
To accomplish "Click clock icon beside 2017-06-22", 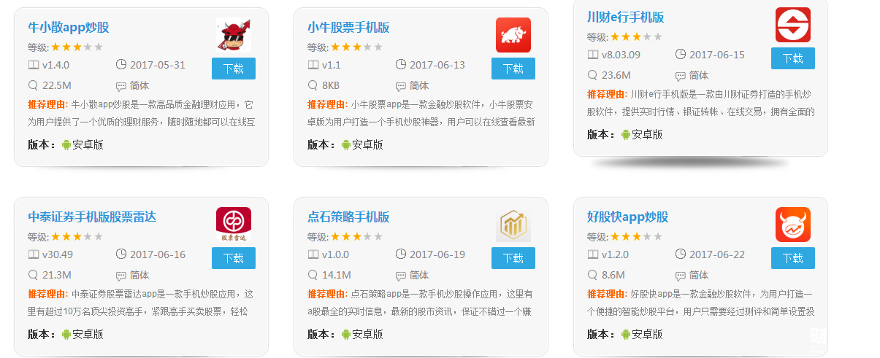I will click(681, 254).
